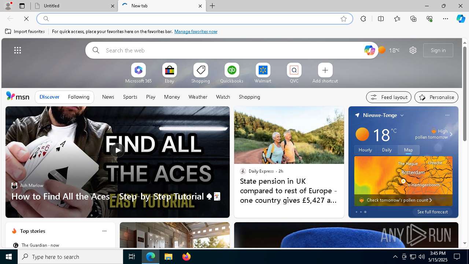Open File Explorer from the taskbar
The height and width of the screenshot is (264, 469).
[168, 257]
